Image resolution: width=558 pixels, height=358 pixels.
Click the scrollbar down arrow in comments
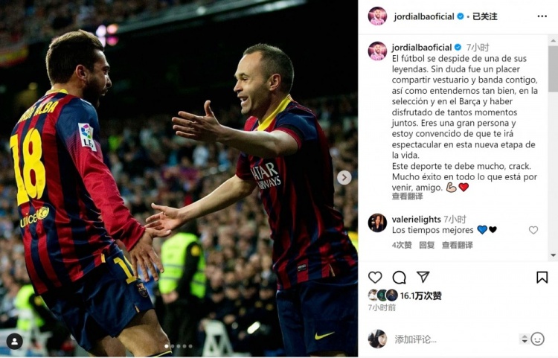click(x=554, y=255)
